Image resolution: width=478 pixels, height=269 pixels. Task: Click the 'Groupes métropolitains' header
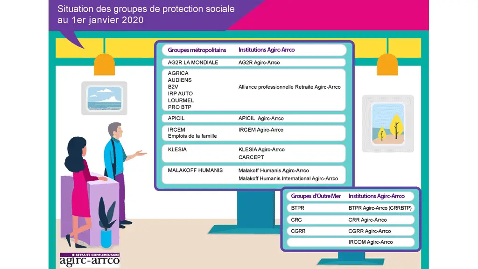pos(197,50)
